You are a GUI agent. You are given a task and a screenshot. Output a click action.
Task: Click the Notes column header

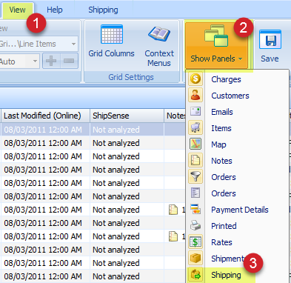pyautogui.click(x=175, y=116)
